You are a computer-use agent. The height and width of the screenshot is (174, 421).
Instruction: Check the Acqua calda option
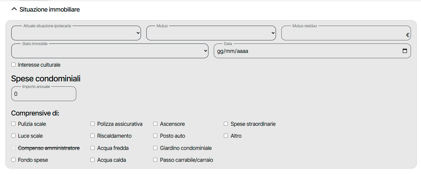pos(92,160)
